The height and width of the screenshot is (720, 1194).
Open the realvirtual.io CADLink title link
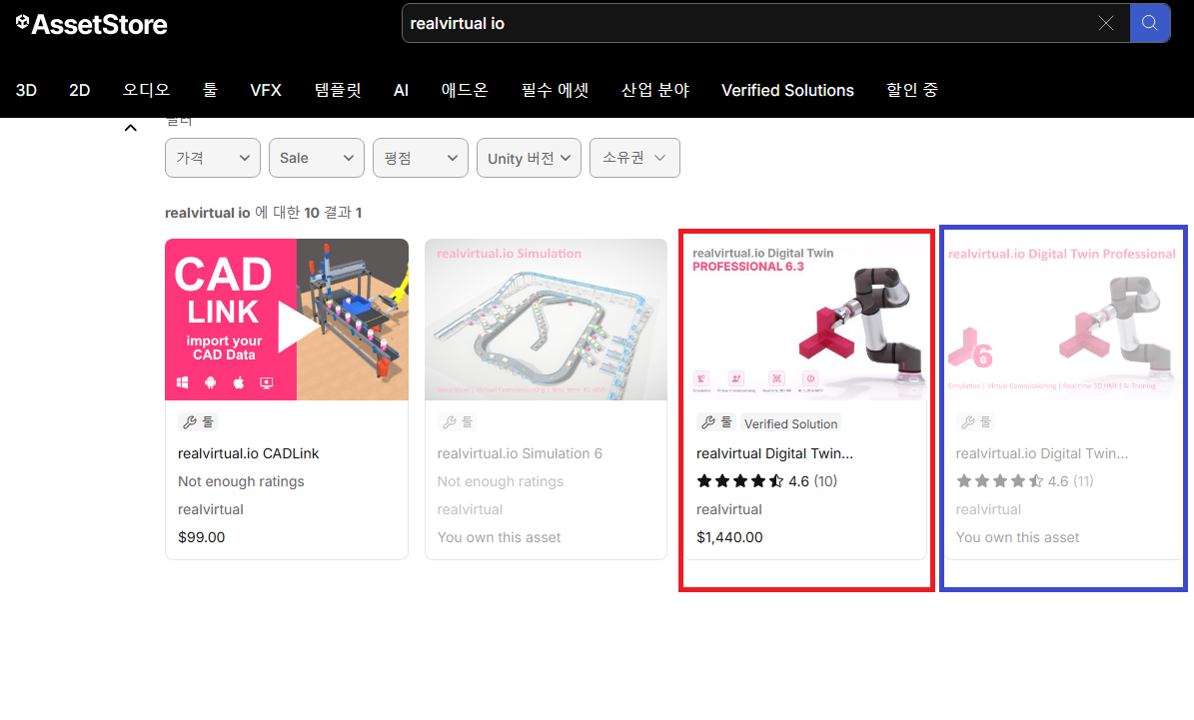(248, 453)
